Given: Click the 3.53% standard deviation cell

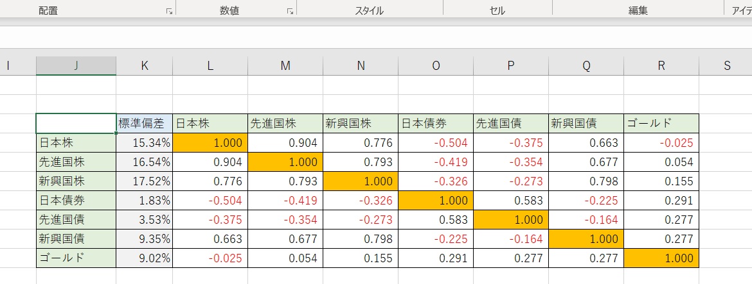Looking at the screenshot, I should 145,219.
